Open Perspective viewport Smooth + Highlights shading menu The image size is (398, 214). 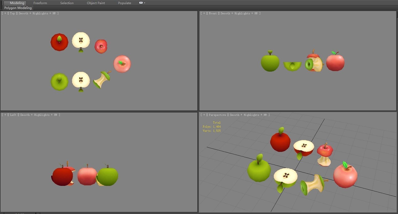248,115
